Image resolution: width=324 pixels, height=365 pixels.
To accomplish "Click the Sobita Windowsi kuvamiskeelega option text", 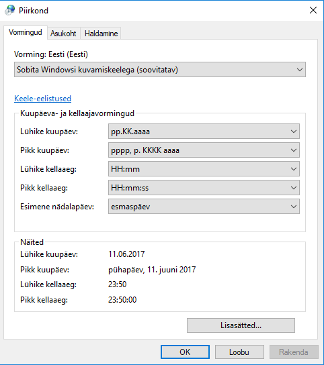I will [x=97, y=70].
